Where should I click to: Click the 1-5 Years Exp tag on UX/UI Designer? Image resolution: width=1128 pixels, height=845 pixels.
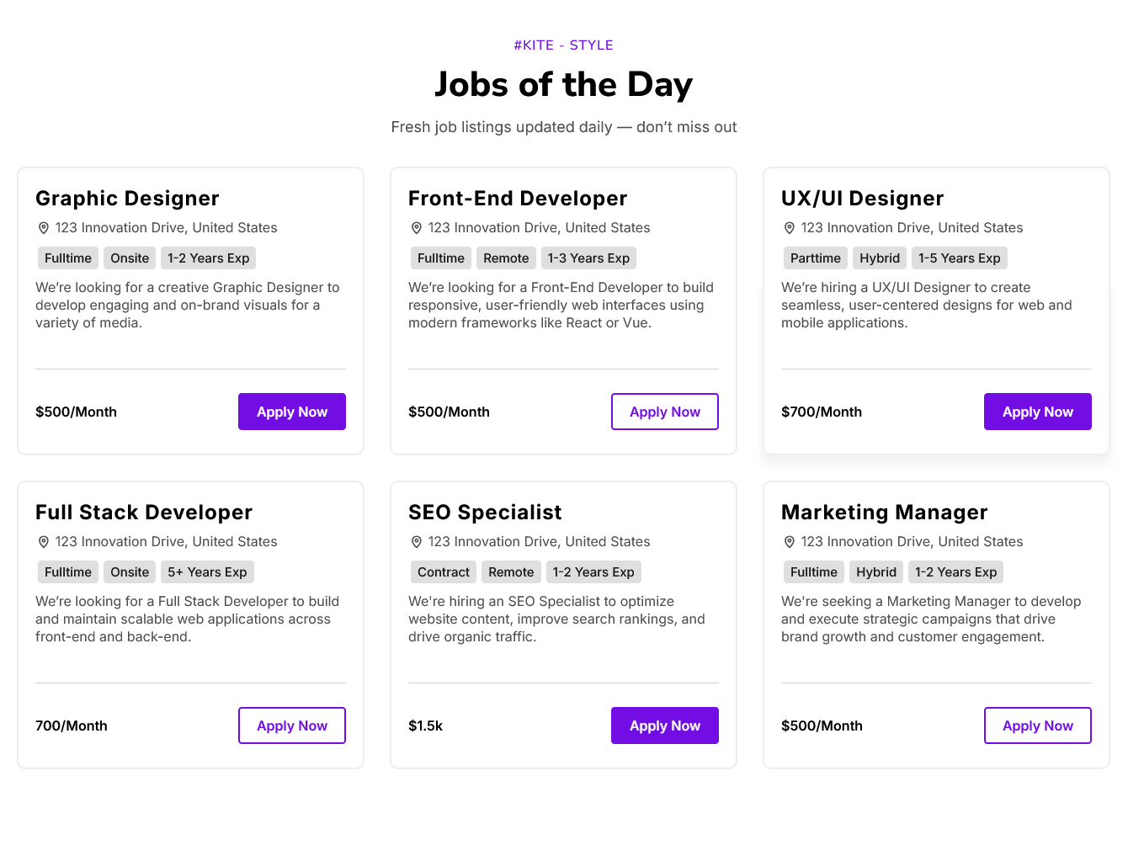coord(960,258)
